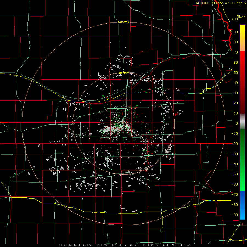Image resolution: width=247 pixels, height=247 pixels.
Task: Click the 6 JAN 26 date text
Action: click(165, 245)
